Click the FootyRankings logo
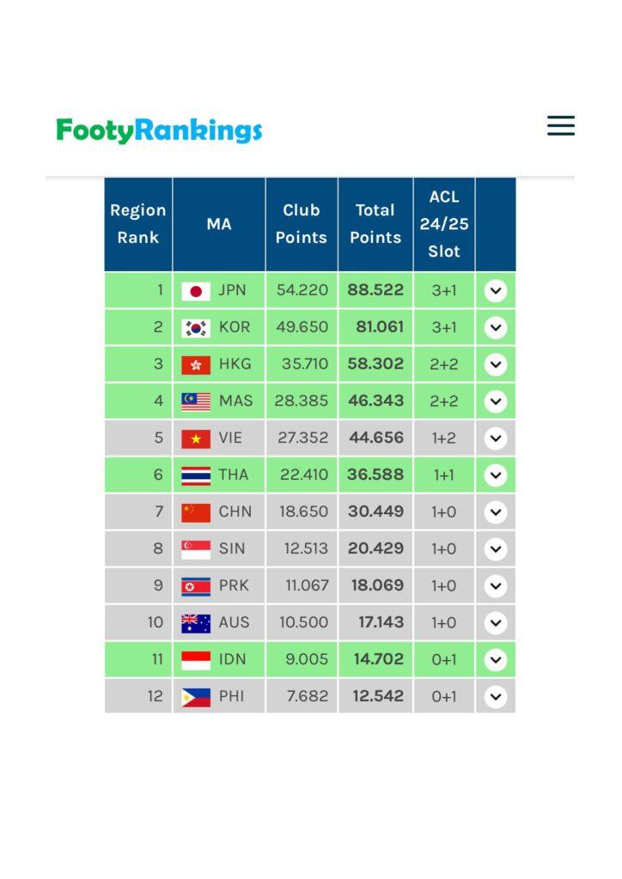 pos(159,130)
